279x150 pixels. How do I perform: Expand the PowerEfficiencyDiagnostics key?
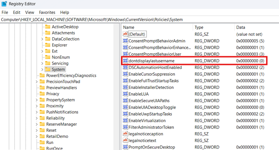[x=36, y=75]
